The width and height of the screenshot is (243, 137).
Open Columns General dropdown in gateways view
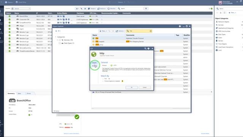click(x=21, y=8)
